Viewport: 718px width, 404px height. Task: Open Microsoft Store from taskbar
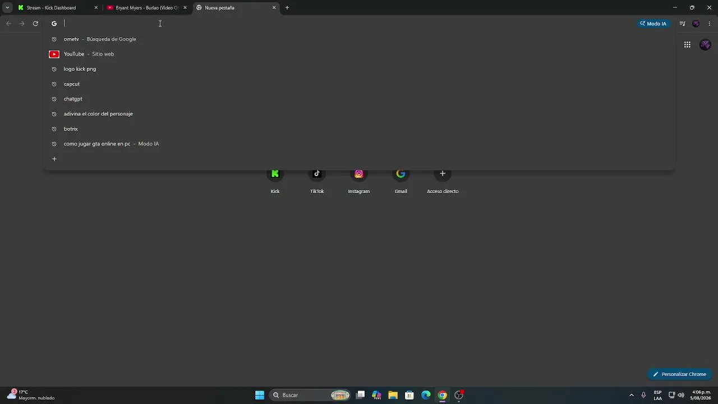tap(409, 395)
